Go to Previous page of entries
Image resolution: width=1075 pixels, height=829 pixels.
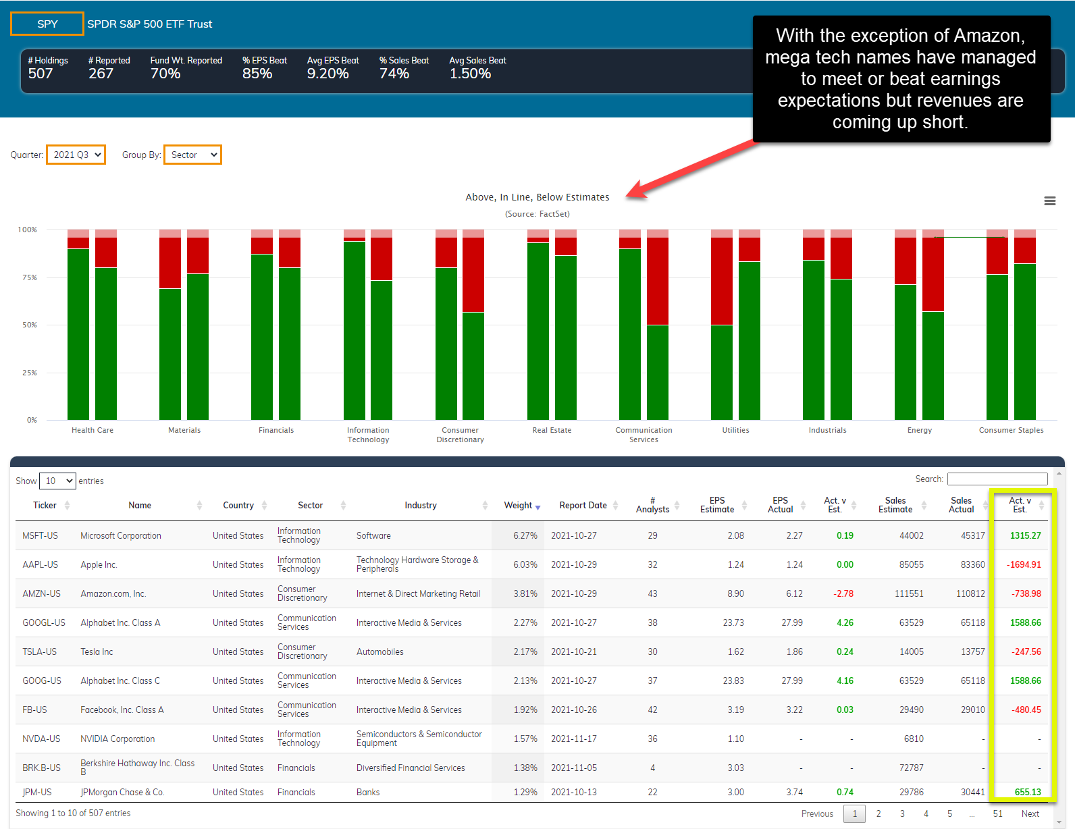pyautogui.click(x=817, y=813)
